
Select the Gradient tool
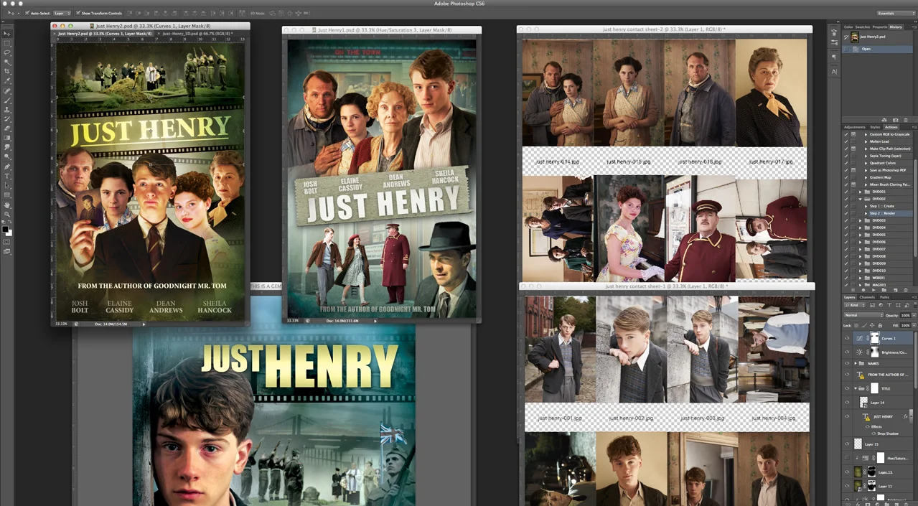pos(7,137)
